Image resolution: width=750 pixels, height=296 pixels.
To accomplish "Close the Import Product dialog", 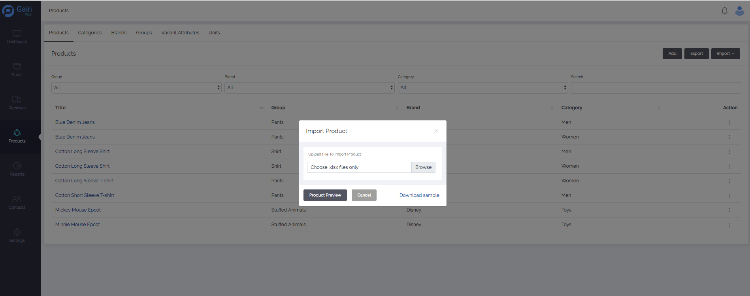I will click(436, 131).
